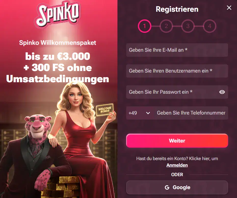The image size is (237, 198).
Task: Click into the Passwort field
Action: [x=172, y=92]
